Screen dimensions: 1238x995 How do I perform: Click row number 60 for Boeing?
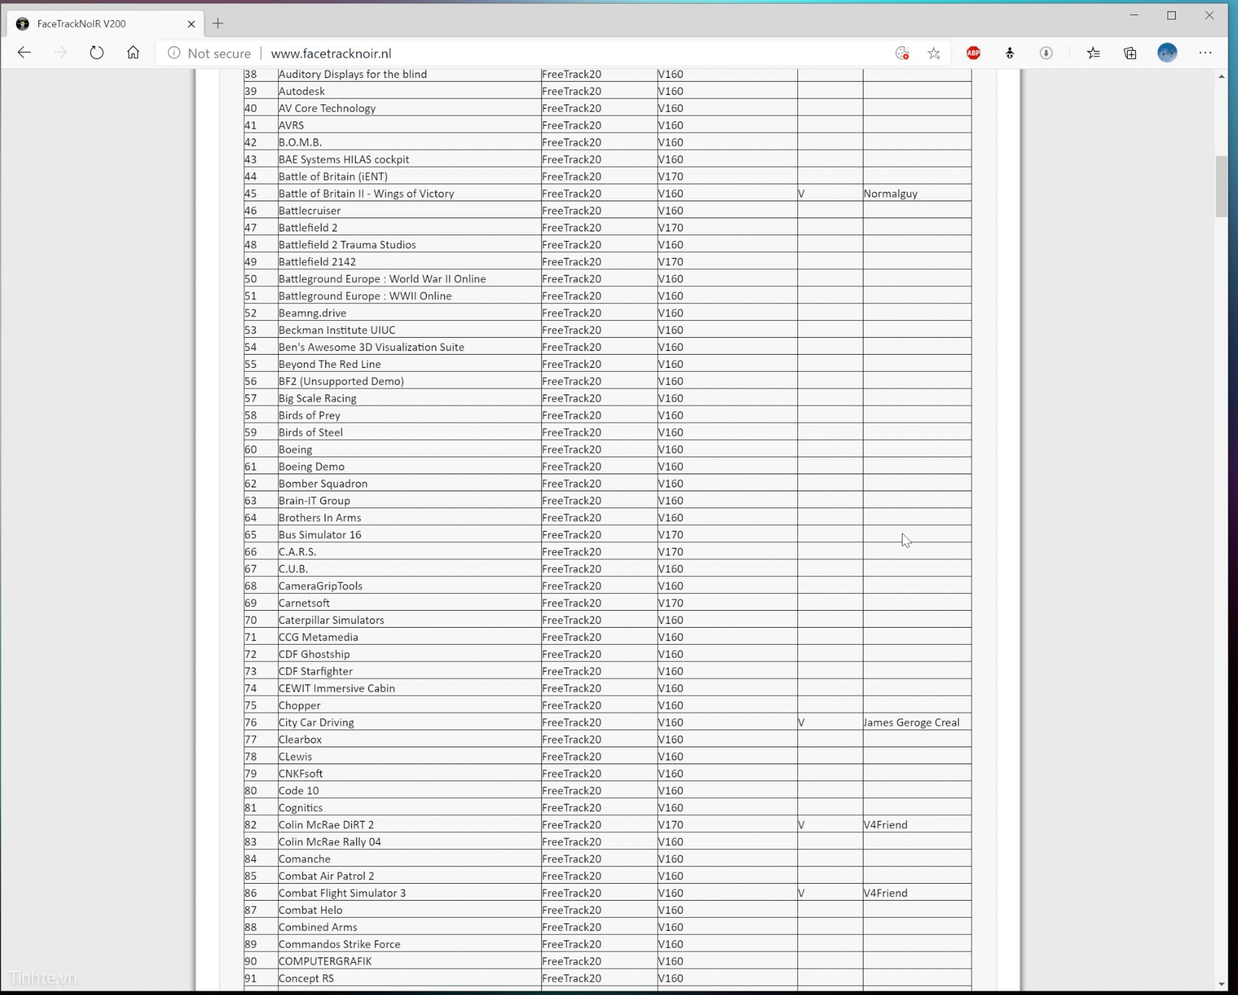tap(251, 449)
